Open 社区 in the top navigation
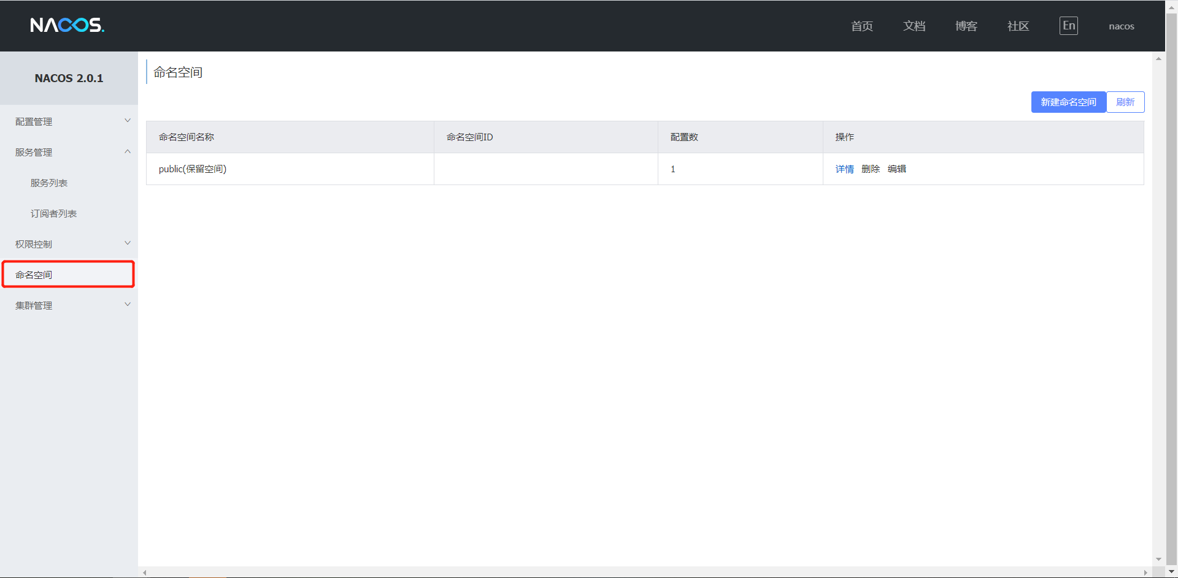Viewport: 1178px width, 578px height. click(1018, 26)
